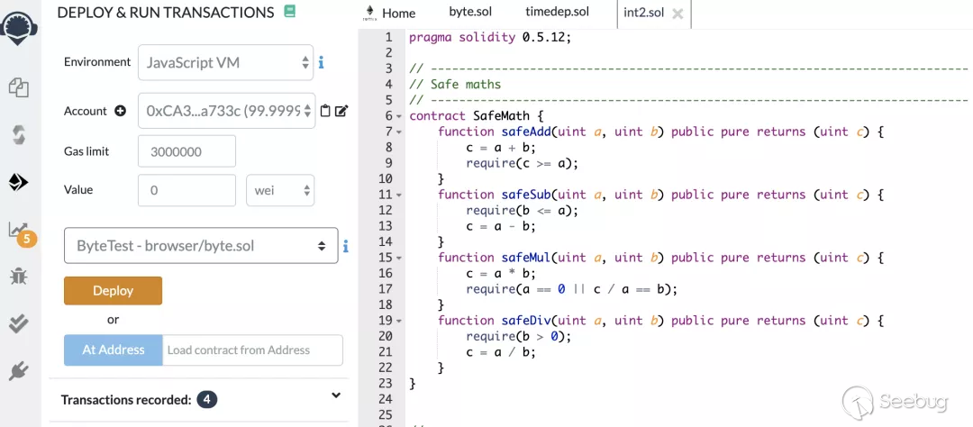Image resolution: width=973 pixels, height=427 pixels.
Task: Open the Solidity compiler sidebar icon
Action: pos(19,135)
